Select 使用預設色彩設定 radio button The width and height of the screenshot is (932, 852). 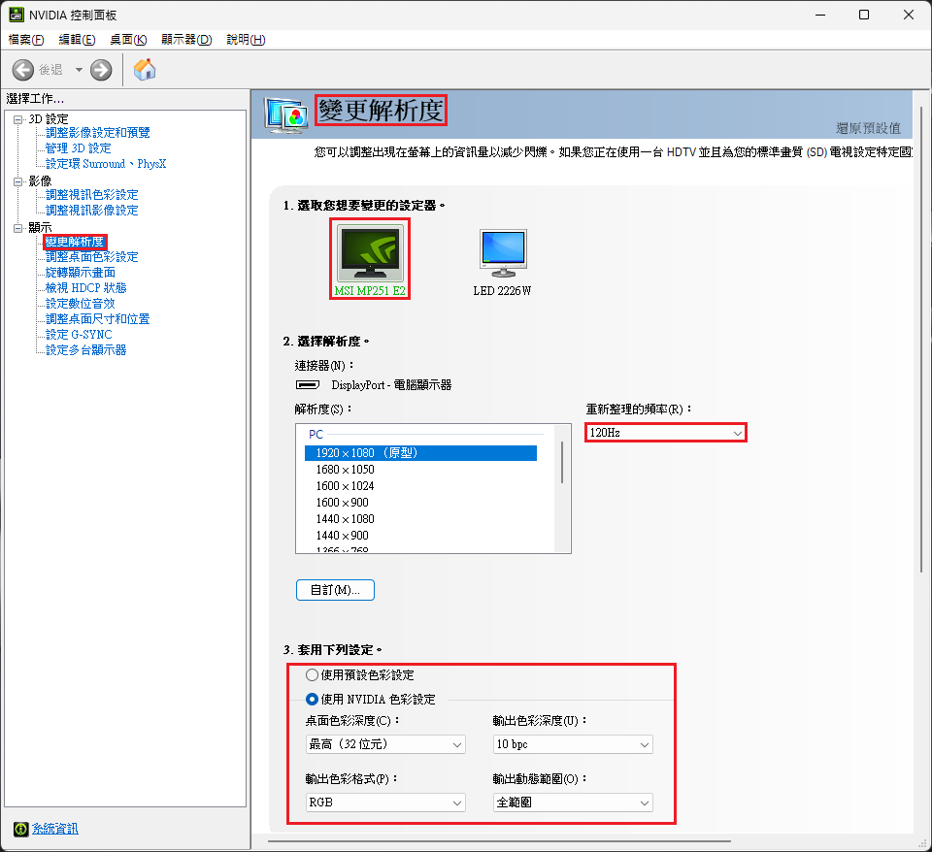(312, 675)
